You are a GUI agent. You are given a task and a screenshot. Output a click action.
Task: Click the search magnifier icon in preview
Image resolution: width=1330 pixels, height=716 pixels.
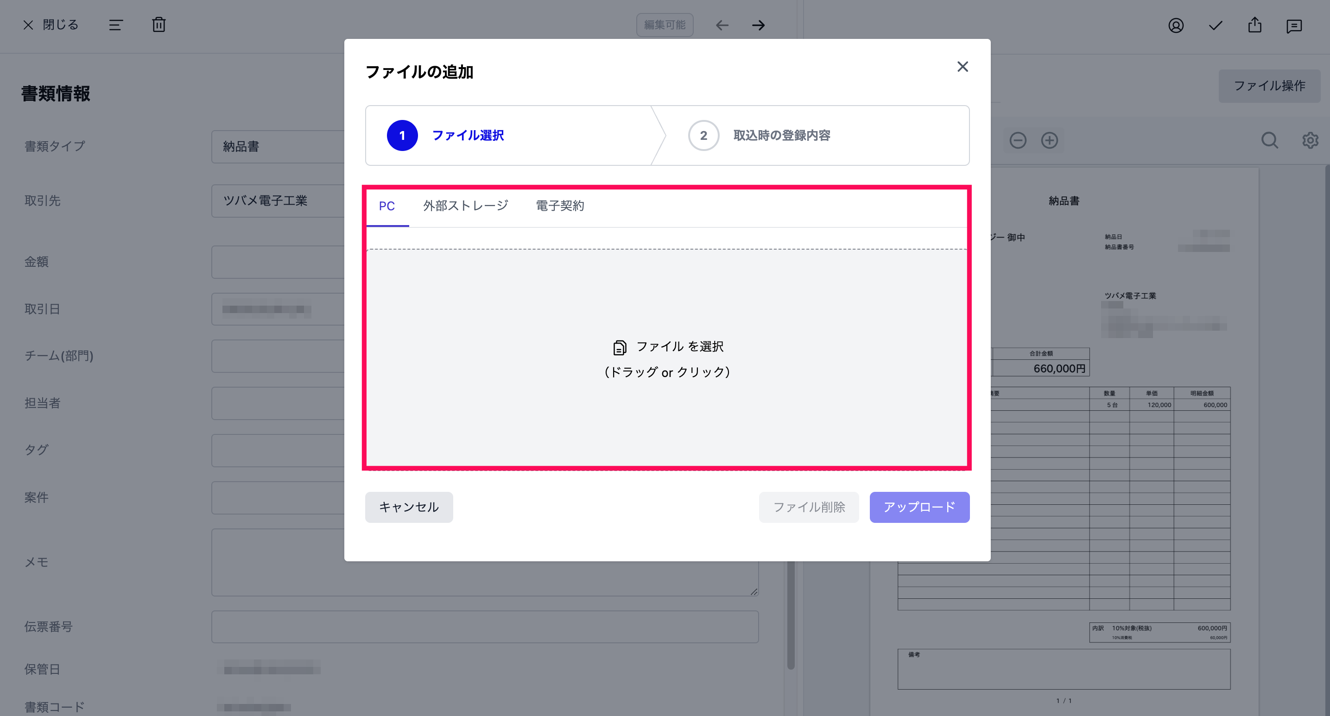tap(1270, 140)
